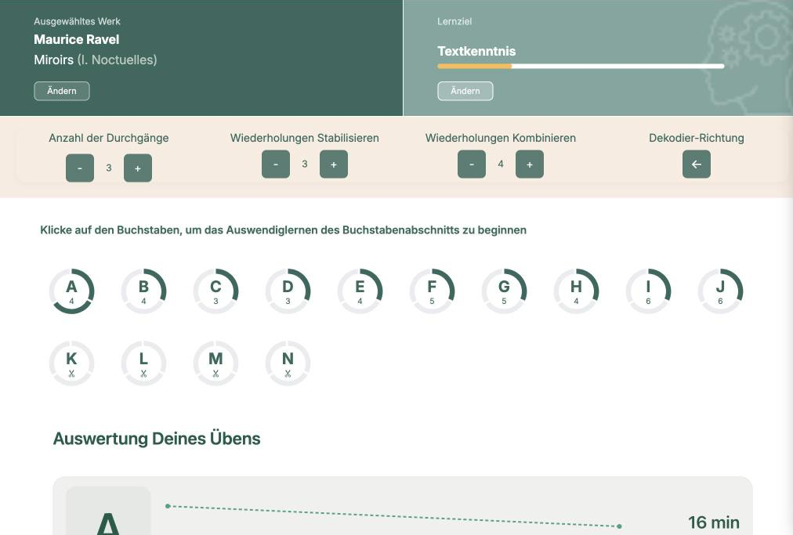
Task: Click the "Dekodier-Richtung" label
Action: [x=697, y=138]
